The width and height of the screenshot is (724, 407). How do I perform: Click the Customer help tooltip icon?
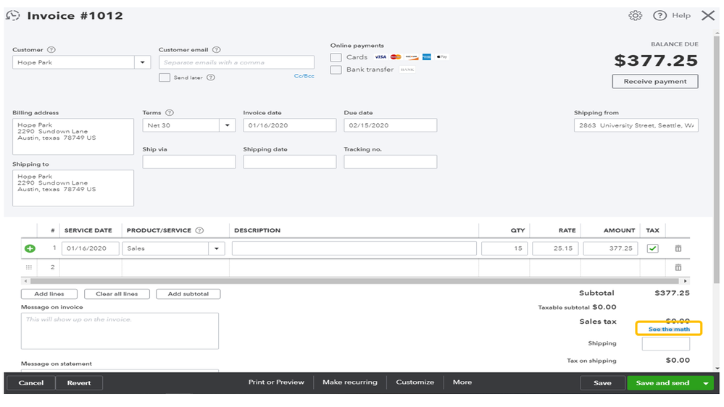tap(51, 50)
